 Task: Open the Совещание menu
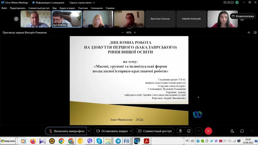[97, 8]
